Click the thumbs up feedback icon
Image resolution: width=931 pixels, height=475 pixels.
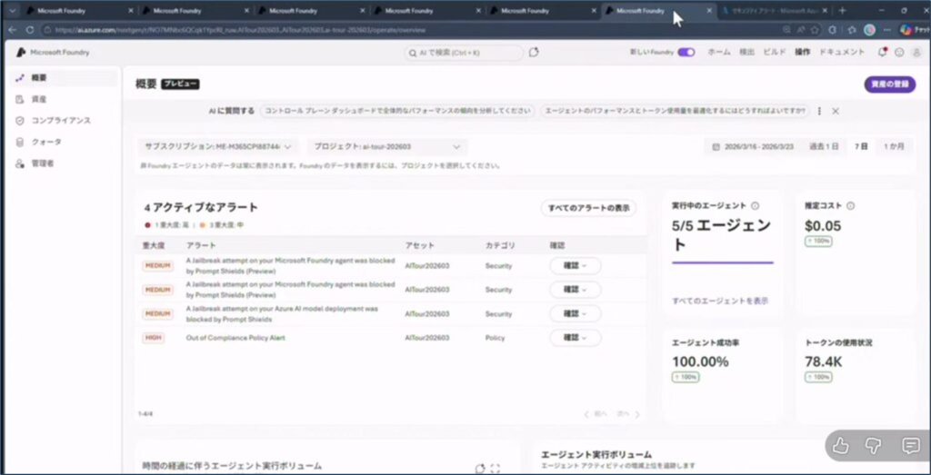click(841, 445)
